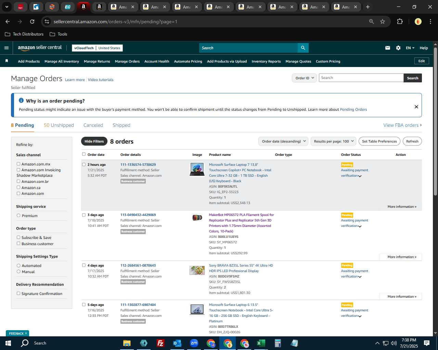Open the browser three-dot menu
438x350 pixels.
tap(430, 22)
